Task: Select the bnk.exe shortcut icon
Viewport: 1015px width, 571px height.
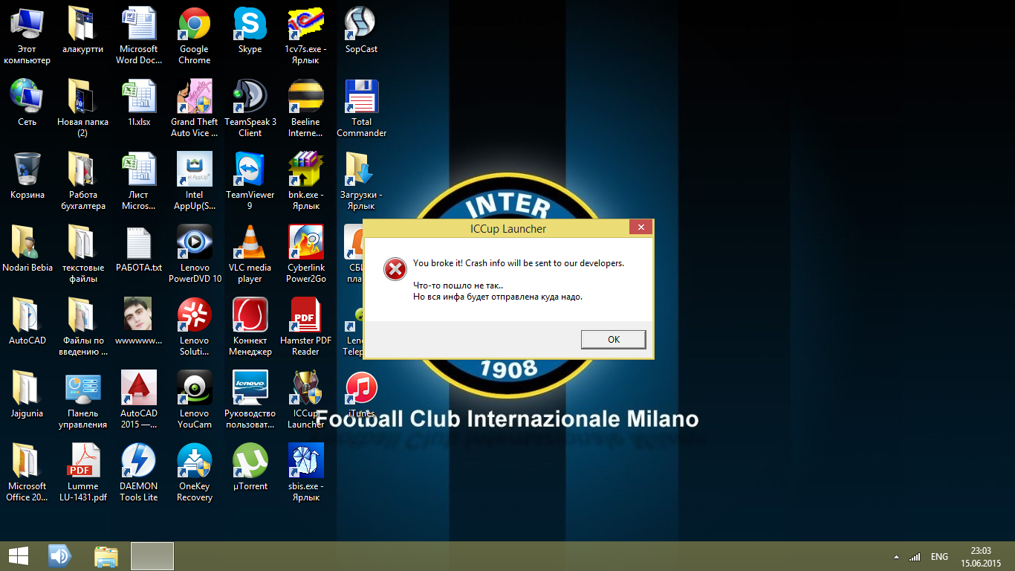Action: (305, 181)
